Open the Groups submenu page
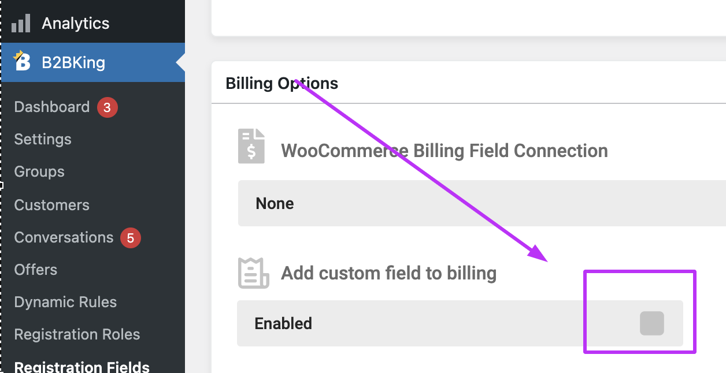 pos(39,171)
